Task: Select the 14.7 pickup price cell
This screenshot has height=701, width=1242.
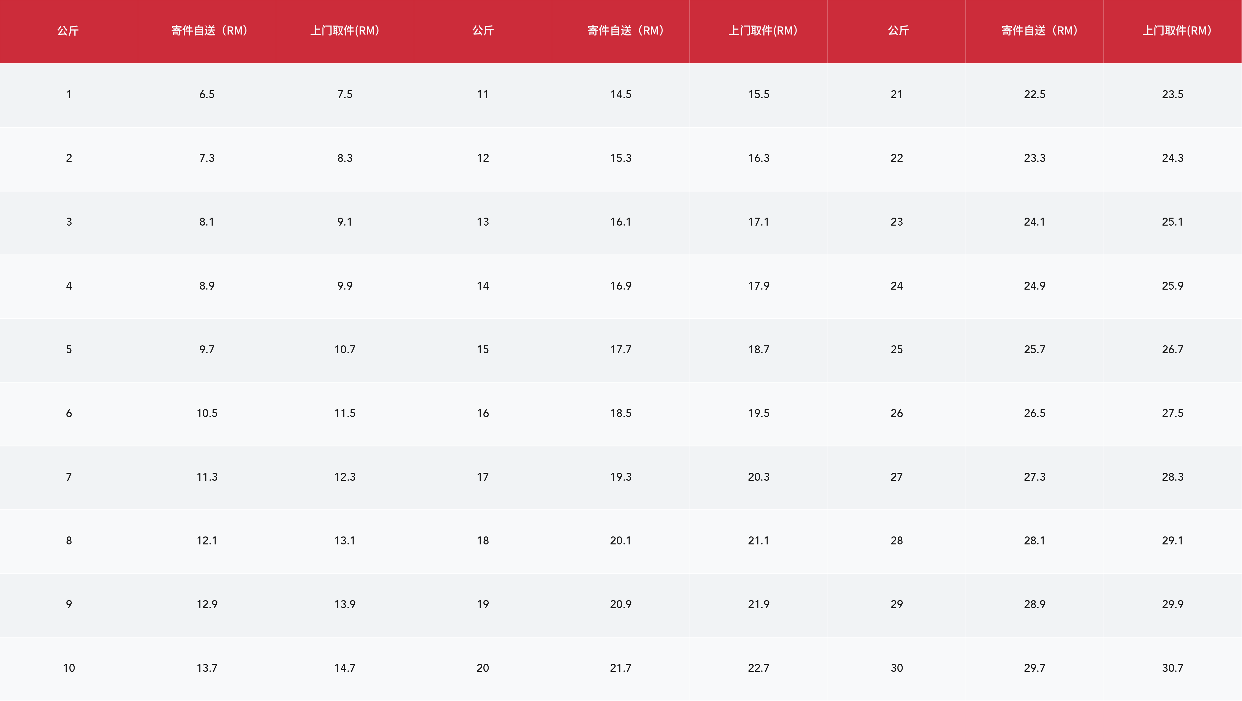Action: click(345, 668)
